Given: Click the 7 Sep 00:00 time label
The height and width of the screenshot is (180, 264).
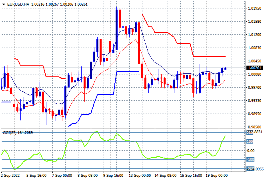Looking at the screenshot, I should (62, 176).
